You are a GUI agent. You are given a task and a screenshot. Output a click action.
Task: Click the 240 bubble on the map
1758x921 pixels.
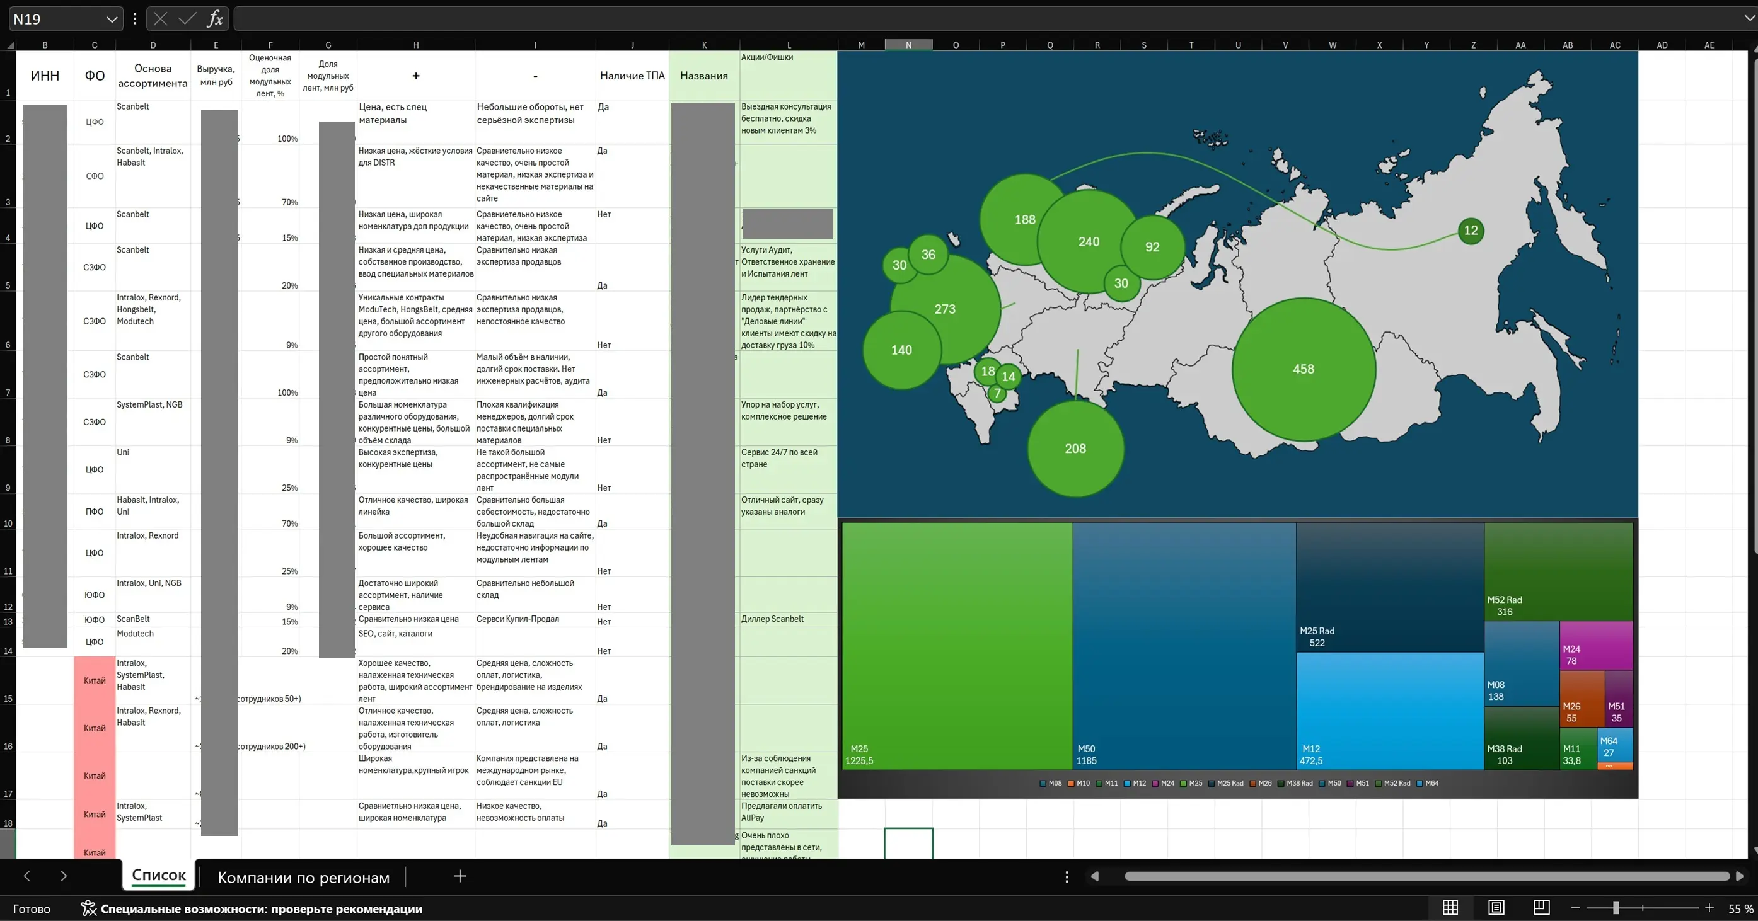[x=1089, y=241]
